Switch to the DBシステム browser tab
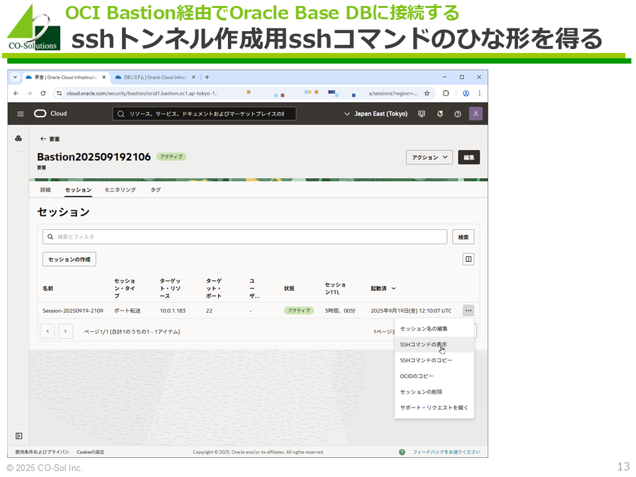The height and width of the screenshot is (477, 636). [x=154, y=77]
